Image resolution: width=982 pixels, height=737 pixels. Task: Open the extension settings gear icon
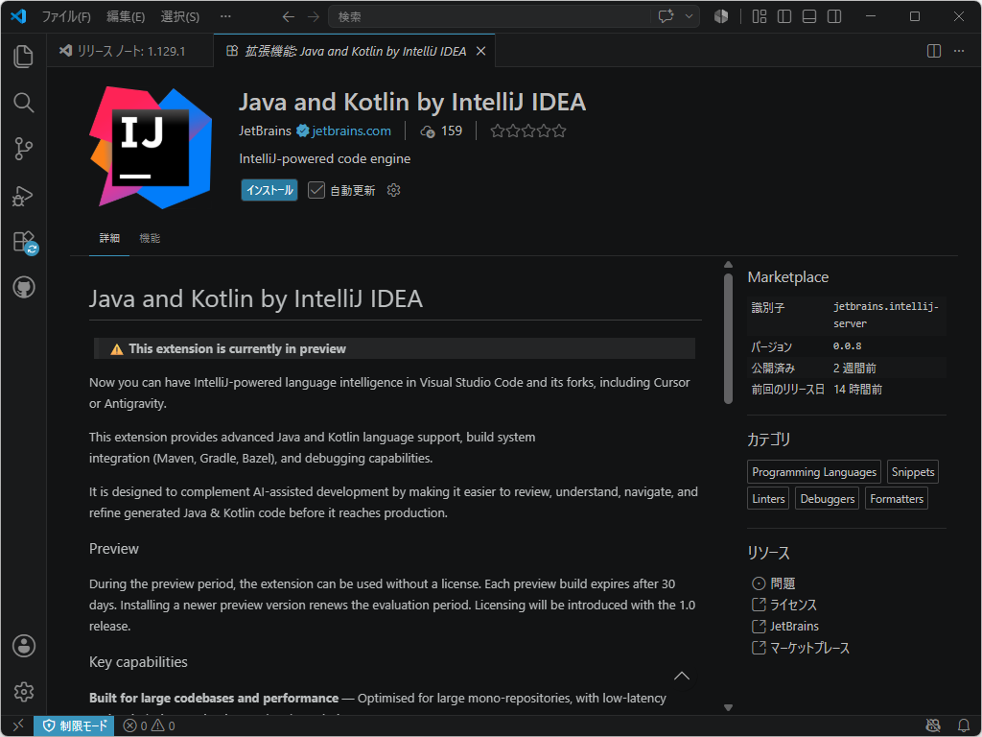point(393,190)
